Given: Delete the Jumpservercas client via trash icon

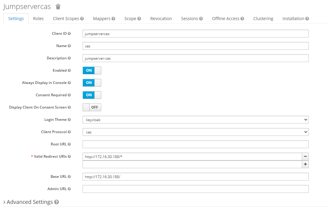Looking at the screenshot, I should point(58,7).
